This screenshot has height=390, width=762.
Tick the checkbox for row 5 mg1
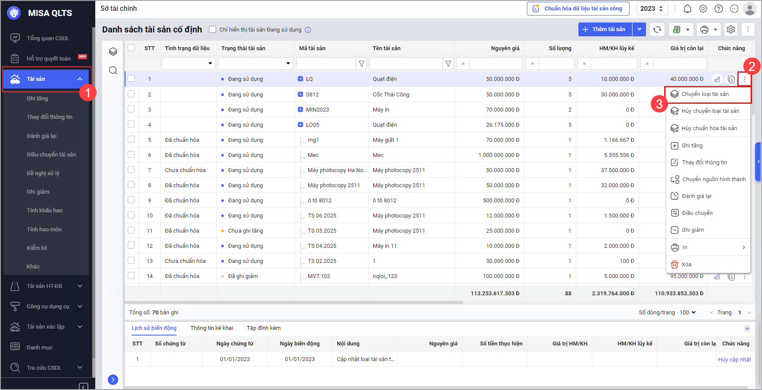tap(131, 140)
